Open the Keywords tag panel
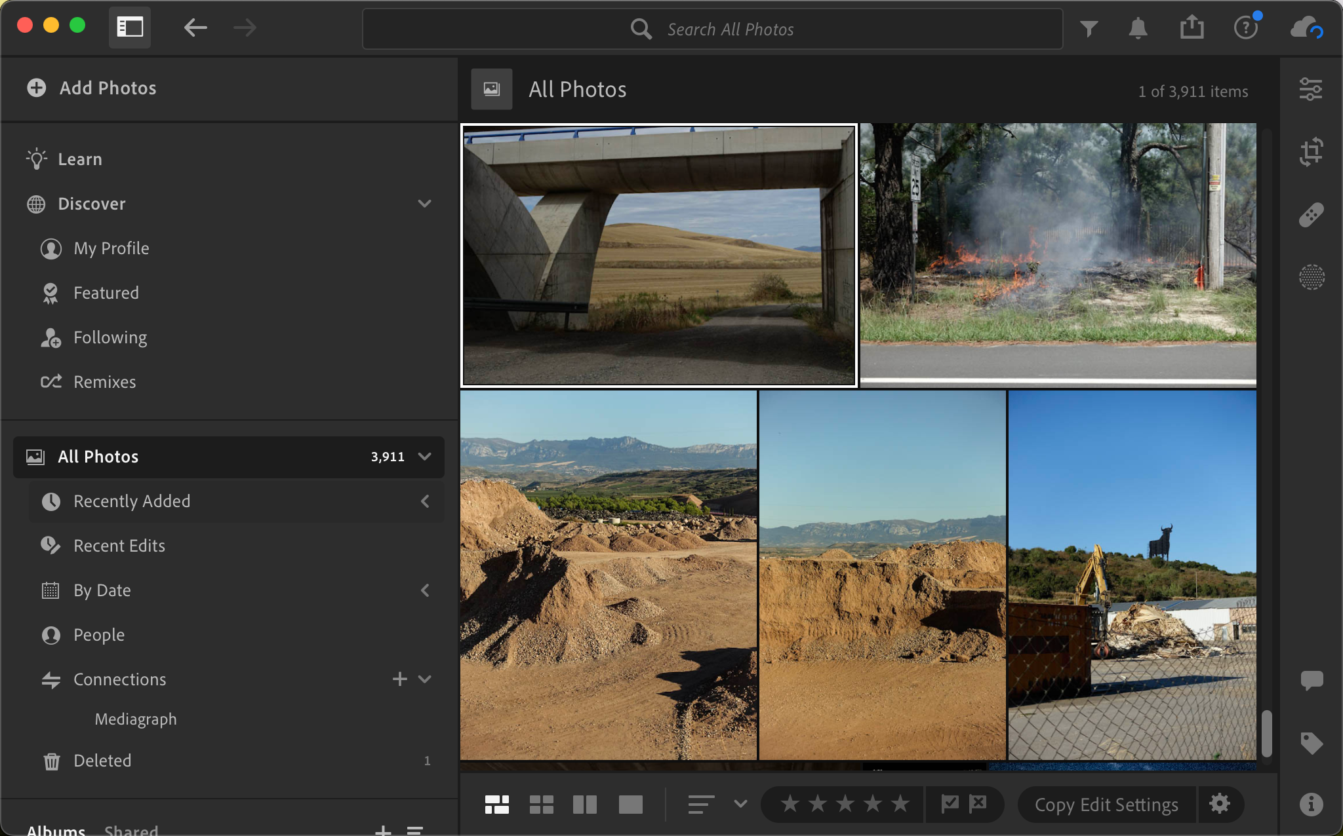Screen dimensions: 1343x836 [x=1310, y=743]
